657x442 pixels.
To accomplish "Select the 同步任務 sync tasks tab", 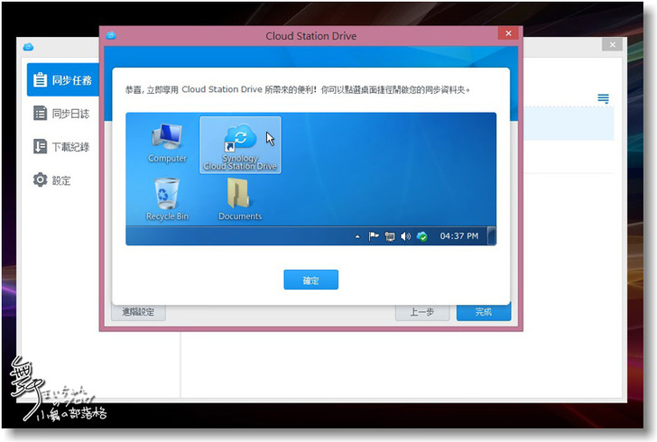I will pos(63,79).
